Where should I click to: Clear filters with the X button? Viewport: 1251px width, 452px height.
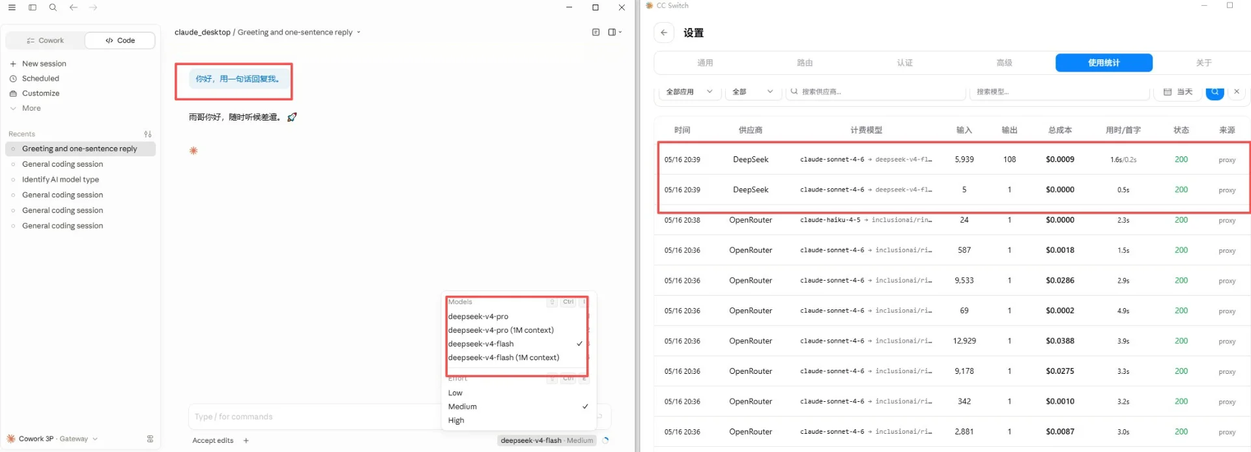pyautogui.click(x=1237, y=92)
